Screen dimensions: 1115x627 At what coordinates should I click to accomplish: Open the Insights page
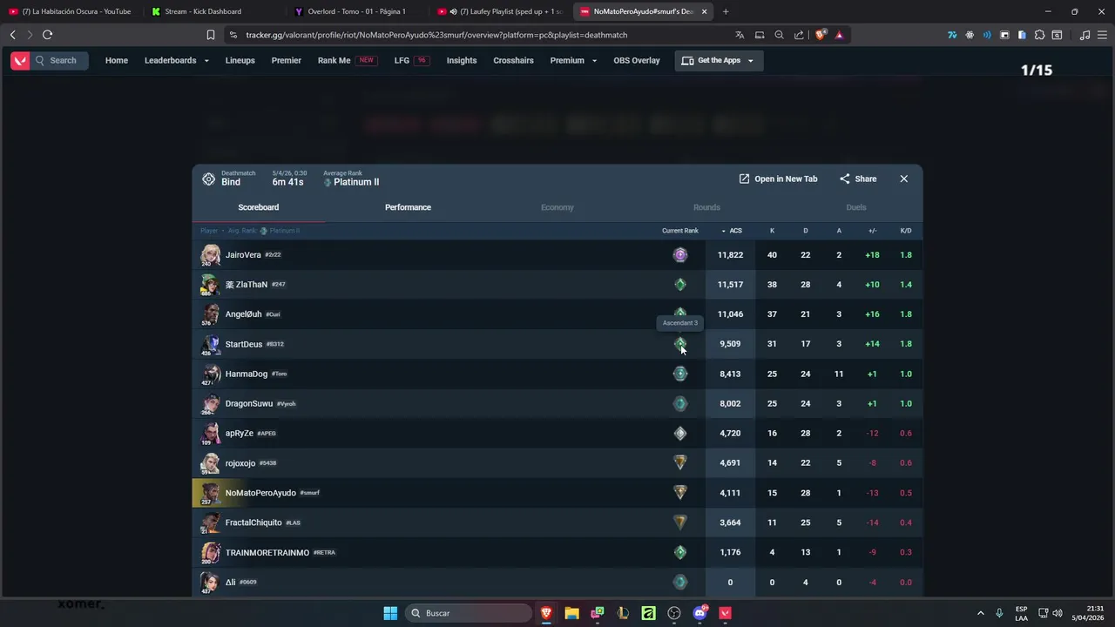(462, 60)
